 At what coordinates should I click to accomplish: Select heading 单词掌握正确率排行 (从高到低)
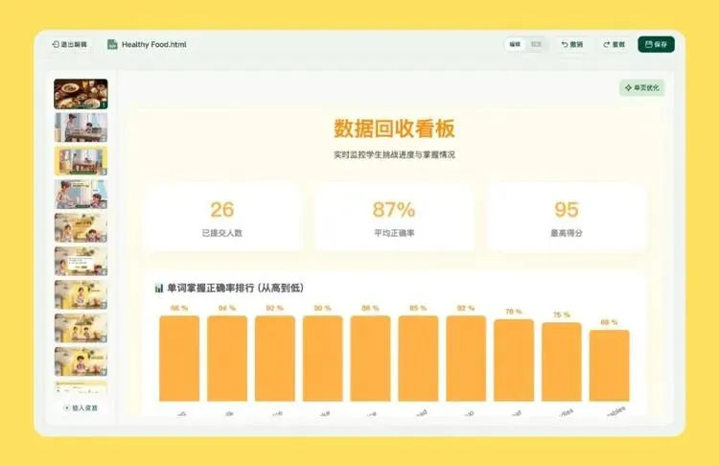click(x=235, y=288)
